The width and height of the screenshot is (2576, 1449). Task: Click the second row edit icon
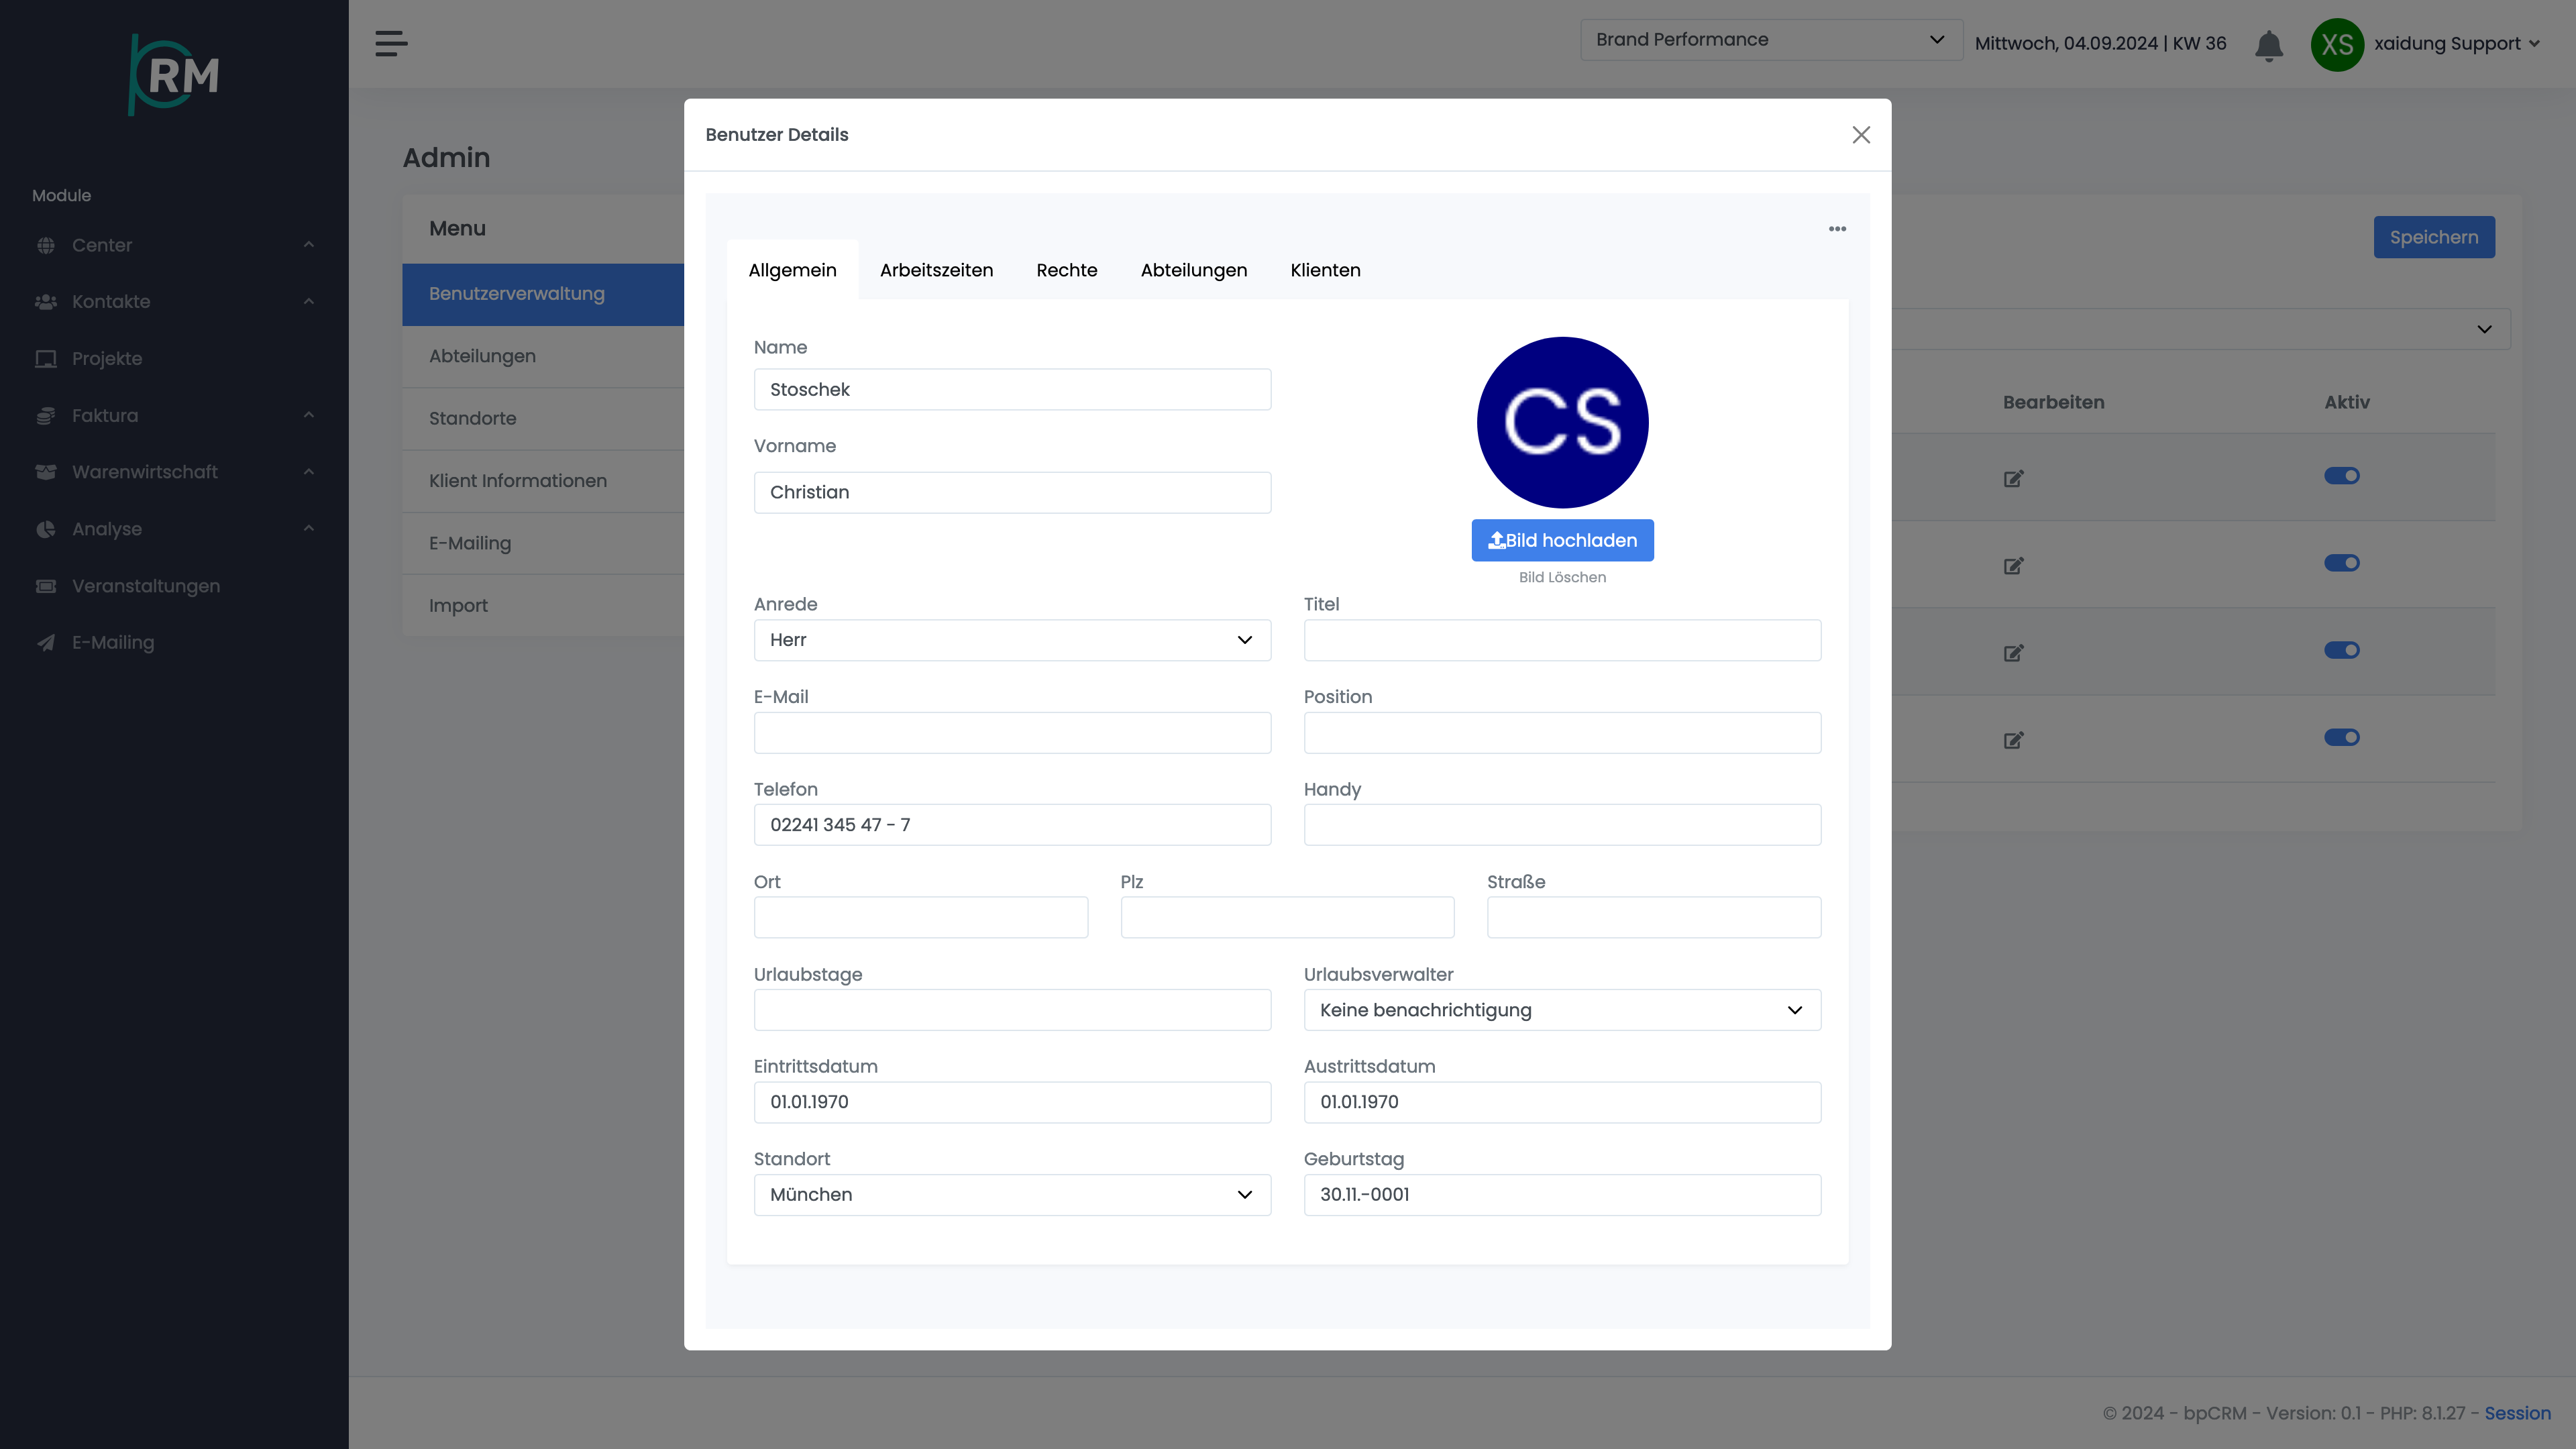pyautogui.click(x=2014, y=565)
